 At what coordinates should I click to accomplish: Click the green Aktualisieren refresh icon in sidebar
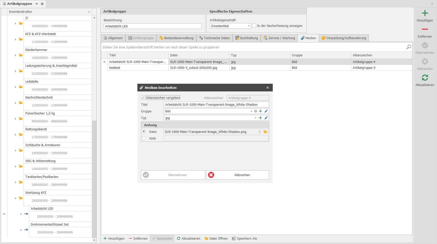[425, 78]
